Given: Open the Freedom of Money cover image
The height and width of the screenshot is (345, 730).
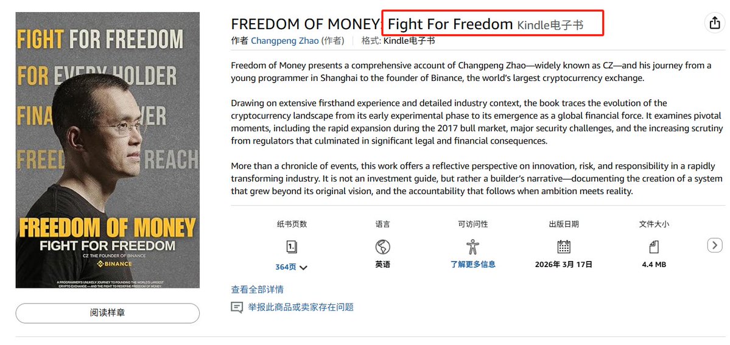Looking at the screenshot, I should tap(108, 150).
